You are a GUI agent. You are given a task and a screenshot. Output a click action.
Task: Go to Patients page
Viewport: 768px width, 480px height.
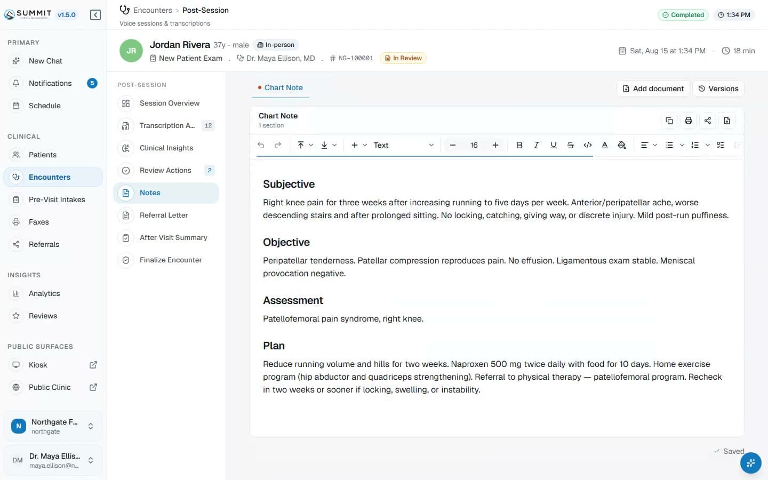tap(53, 155)
